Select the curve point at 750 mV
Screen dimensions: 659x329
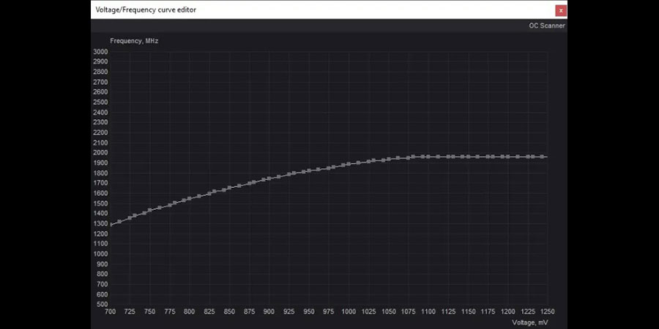(150, 210)
